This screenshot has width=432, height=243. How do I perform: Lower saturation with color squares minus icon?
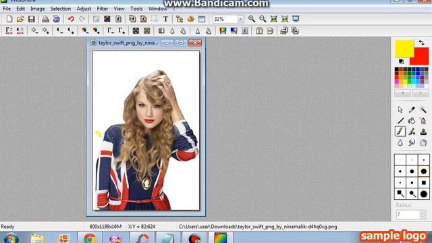pos(85,30)
